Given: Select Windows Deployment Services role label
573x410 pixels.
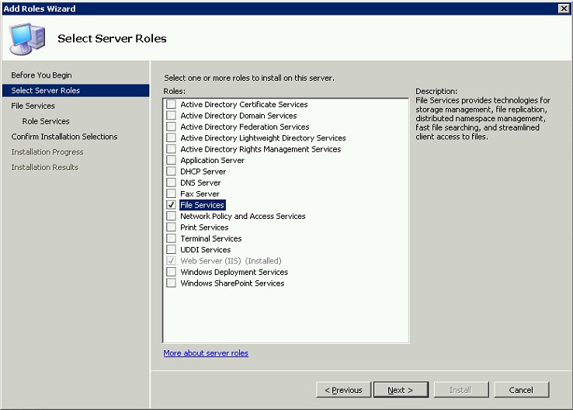Looking at the screenshot, I should (234, 272).
